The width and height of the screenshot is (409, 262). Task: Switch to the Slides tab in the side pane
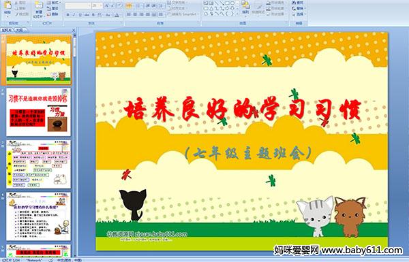click(7, 30)
